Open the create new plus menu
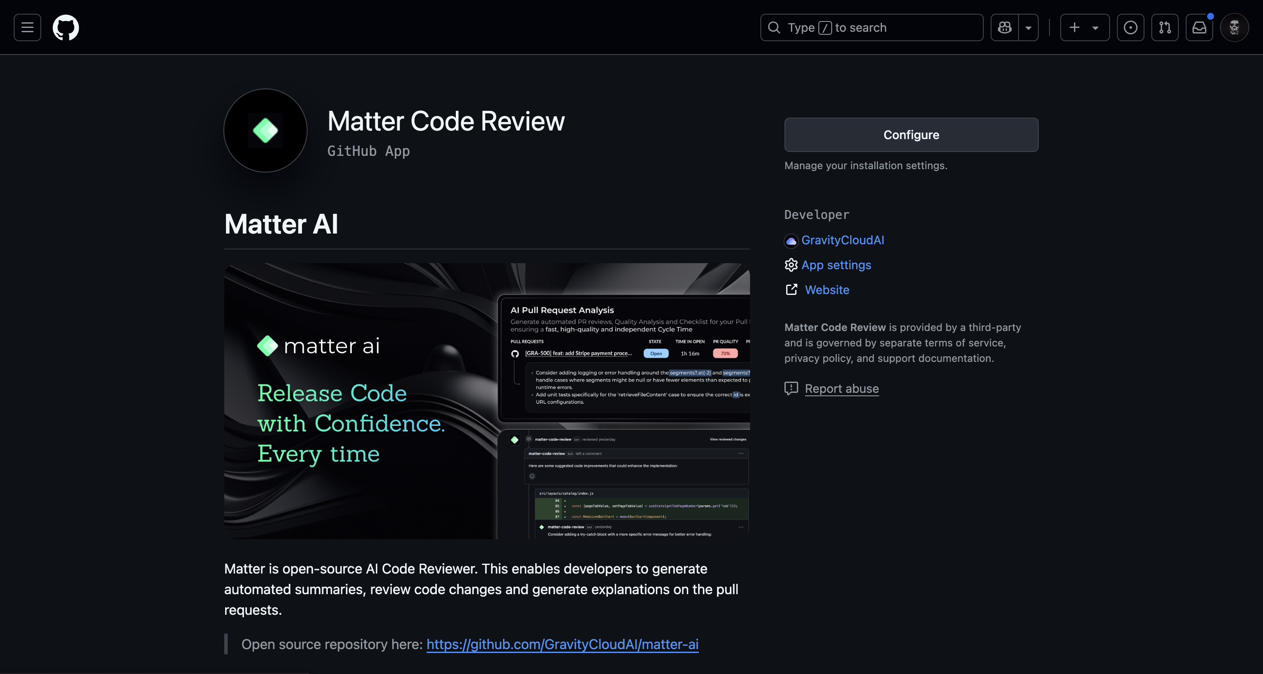Viewport: 1263px width, 674px height. pos(1085,27)
